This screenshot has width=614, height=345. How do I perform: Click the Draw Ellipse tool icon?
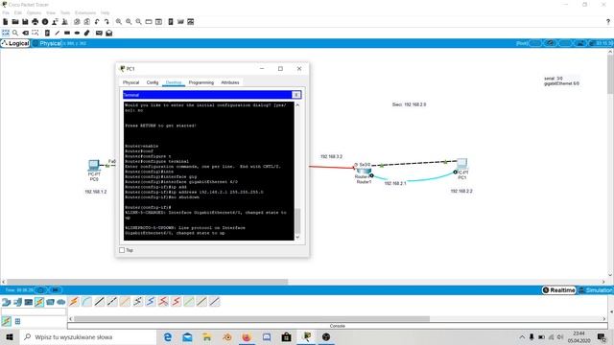tap(77, 33)
